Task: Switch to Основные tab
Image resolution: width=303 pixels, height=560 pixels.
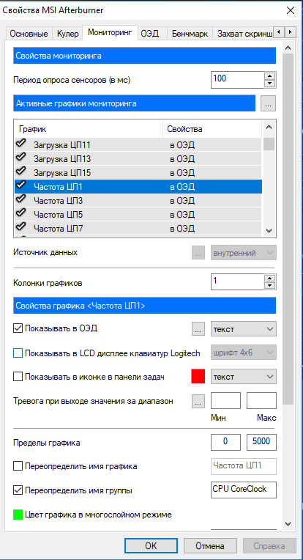Action: click(29, 34)
